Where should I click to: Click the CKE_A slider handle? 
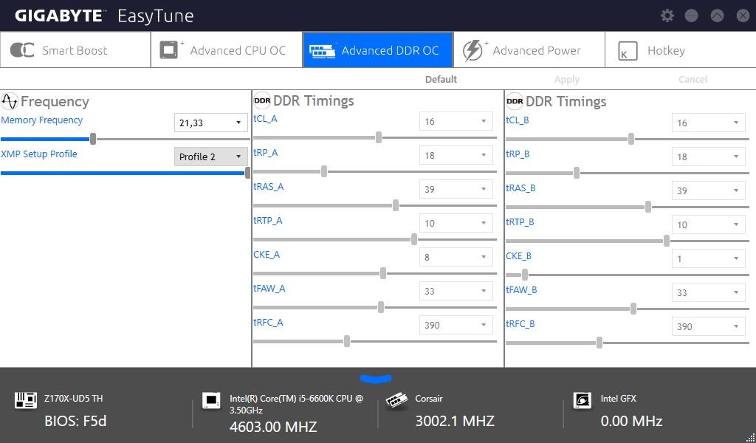[x=383, y=274]
